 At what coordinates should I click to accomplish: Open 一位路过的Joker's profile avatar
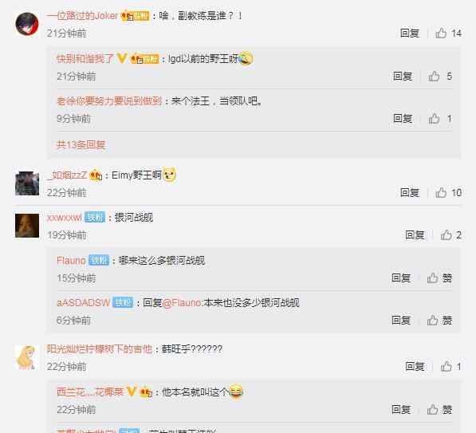pos(27,24)
